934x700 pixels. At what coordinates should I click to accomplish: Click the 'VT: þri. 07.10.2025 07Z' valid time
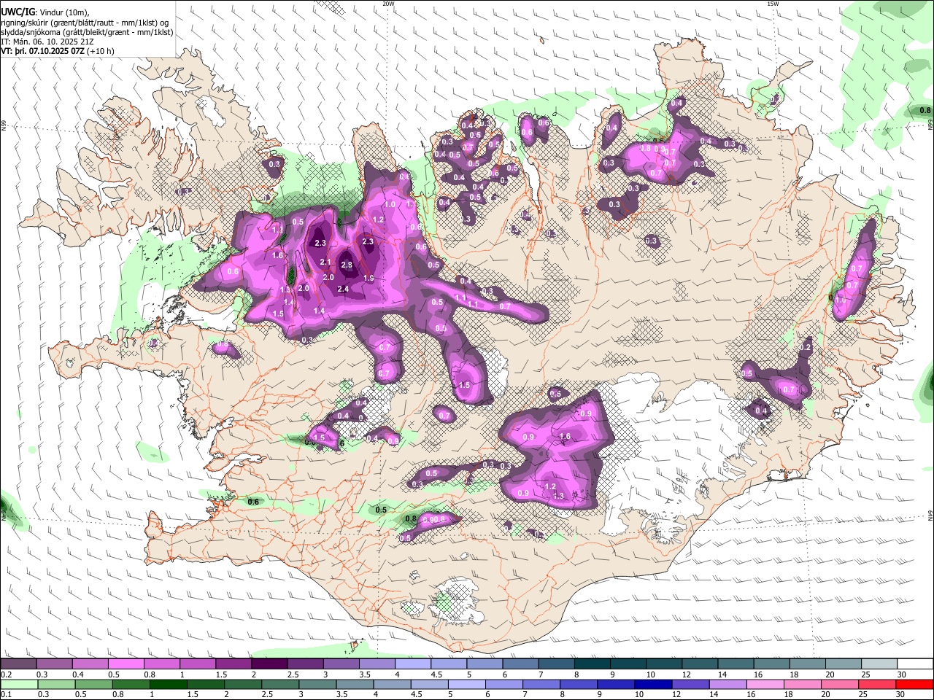coord(42,51)
